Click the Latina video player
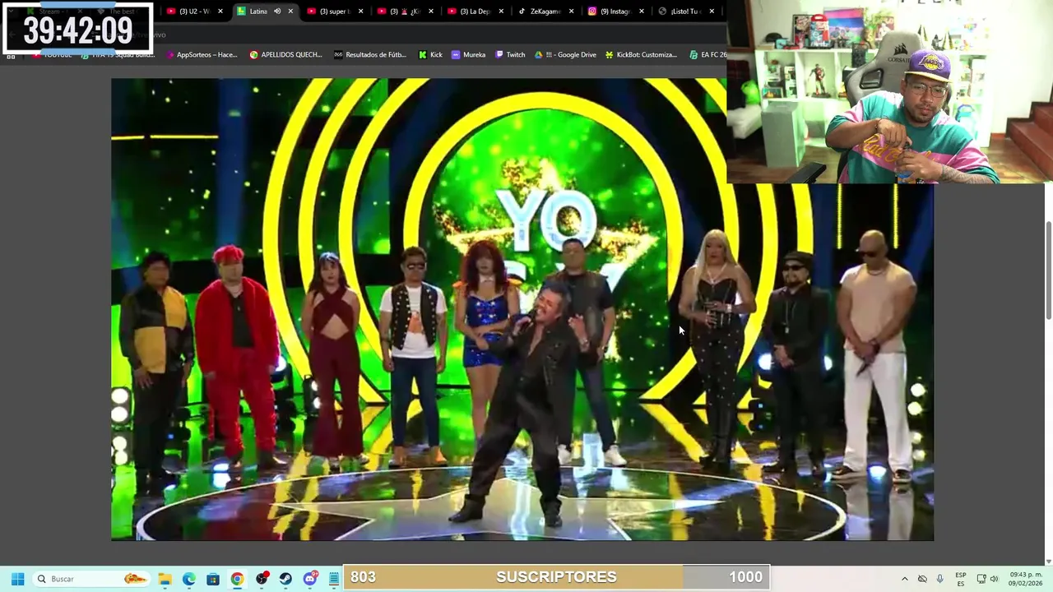 click(x=522, y=309)
